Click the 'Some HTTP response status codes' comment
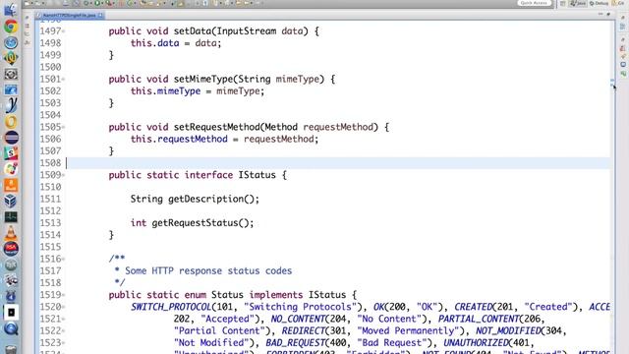Image resolution: width=629 pixels, height=354 pixels. [208, 271]
